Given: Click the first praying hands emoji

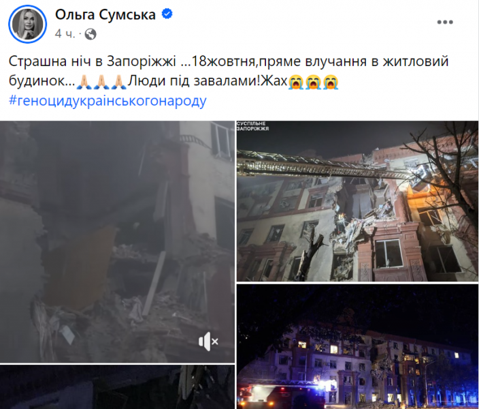Looking at the screenshot, I should (84, 81).
